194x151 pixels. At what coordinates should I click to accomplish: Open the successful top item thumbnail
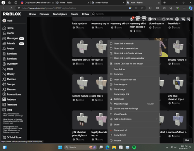coord(177,120)
